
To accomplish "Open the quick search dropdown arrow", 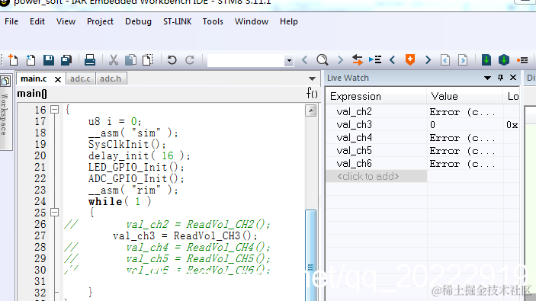I will coord(289,61).
